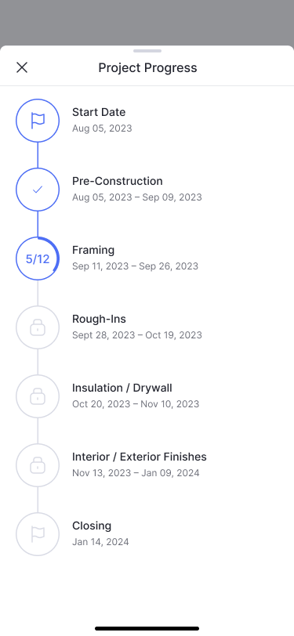Select the Rough-Ins phase title

[x=99, y=320]
